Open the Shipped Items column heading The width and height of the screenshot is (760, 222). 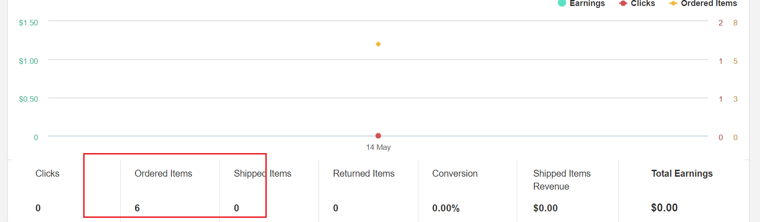pyautogui.click(x=262, y=173)
